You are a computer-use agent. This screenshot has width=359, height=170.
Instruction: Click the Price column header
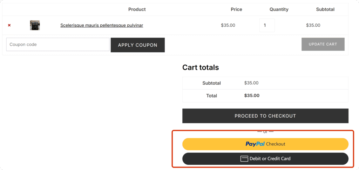[236, 9]
